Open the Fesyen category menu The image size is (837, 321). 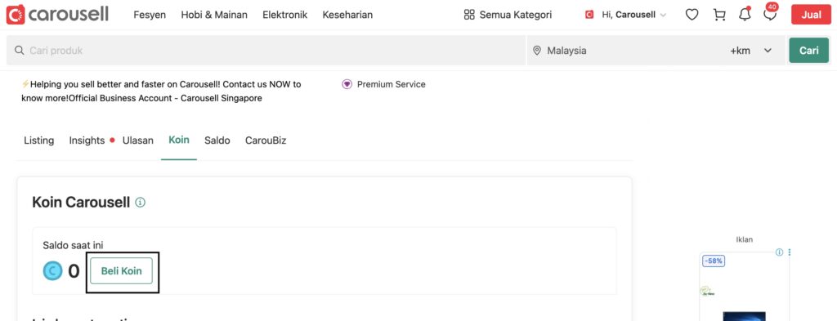150,15
